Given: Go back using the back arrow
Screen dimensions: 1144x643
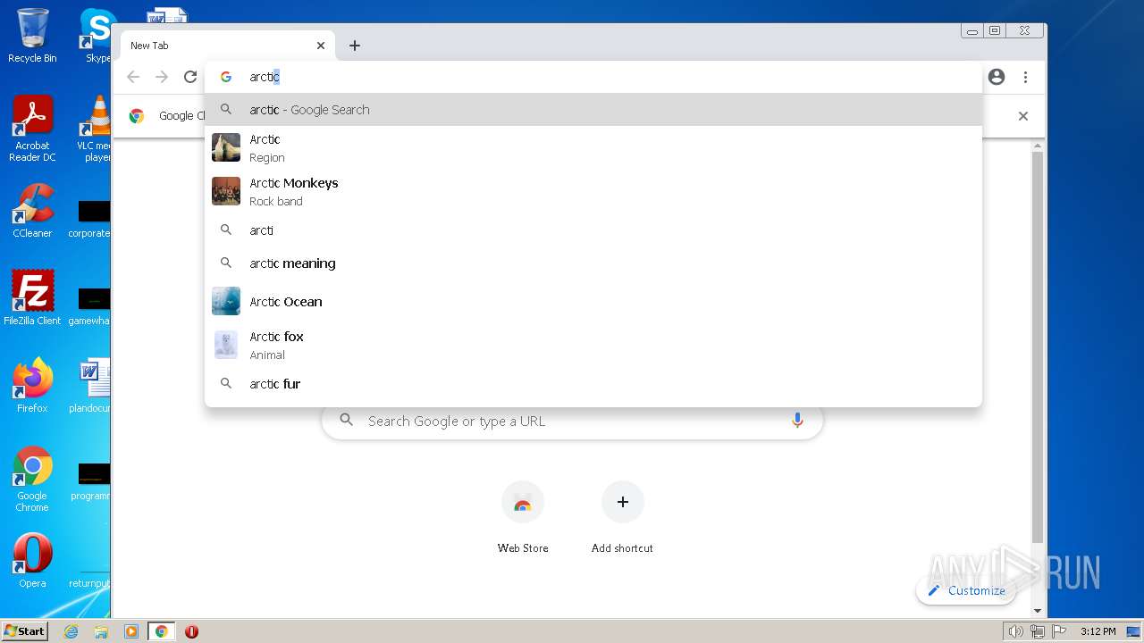Looking at the screenshot, I should pos(133,77).
